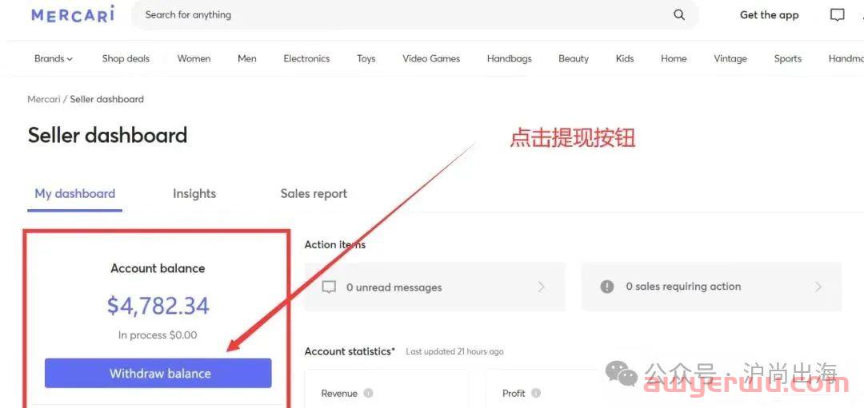Focus the Search for anything field

(415, 15)
